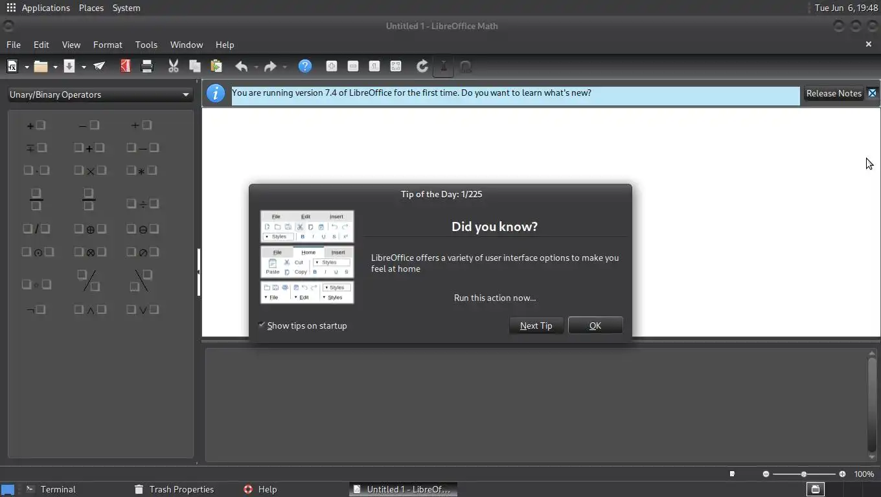Insert the circled dot ⊙ operator
This screenshot has width=881, height=497.
pyautogui.click(x=37, y=252)
